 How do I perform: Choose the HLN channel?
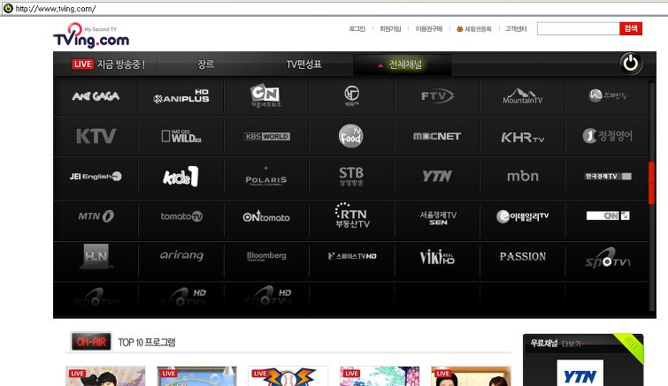[x=96, y=256]
